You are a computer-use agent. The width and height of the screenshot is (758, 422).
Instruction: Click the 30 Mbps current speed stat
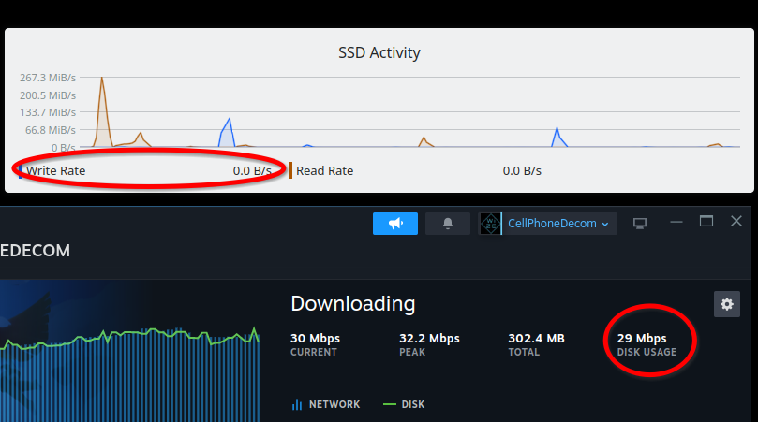tap(315, 338)
